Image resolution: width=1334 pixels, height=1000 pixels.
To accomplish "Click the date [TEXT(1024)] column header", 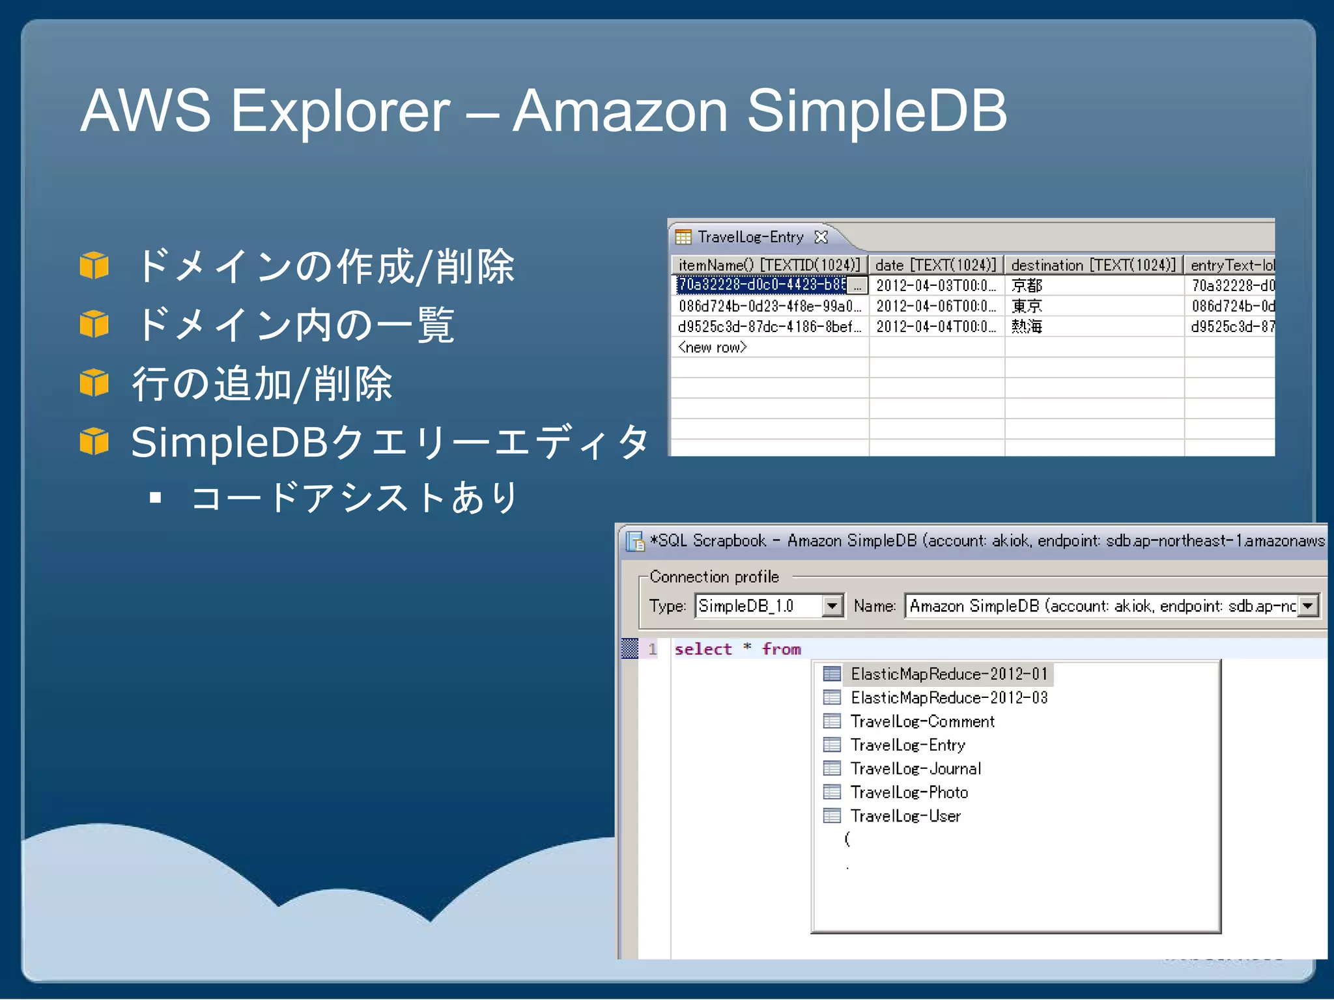I will click(936, 265).
